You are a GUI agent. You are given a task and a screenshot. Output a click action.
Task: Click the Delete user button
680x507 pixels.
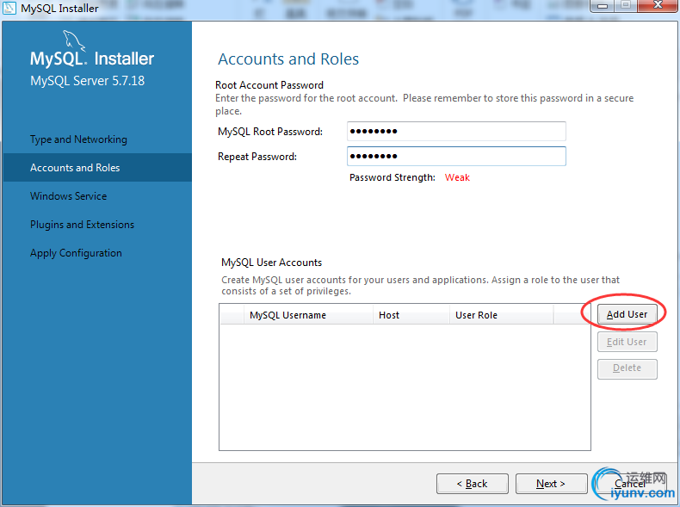tap(627, 368)
